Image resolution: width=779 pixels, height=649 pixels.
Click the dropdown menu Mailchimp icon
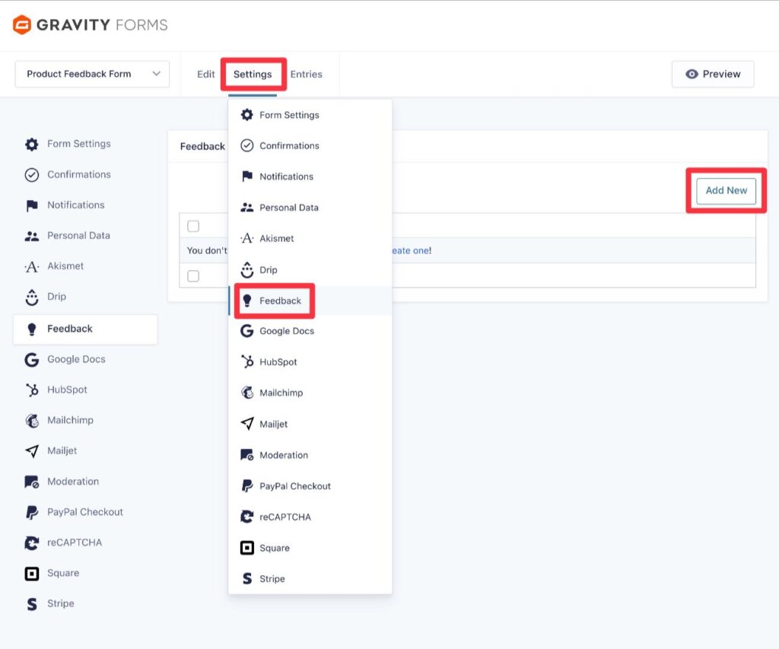[247, 393]
